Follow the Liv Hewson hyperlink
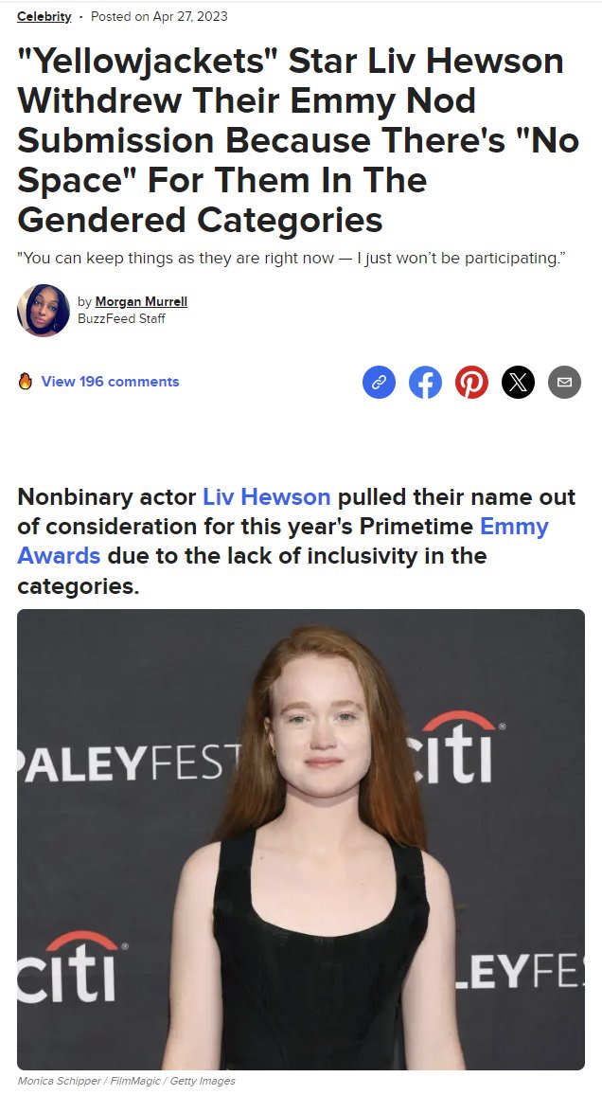Viewport: 602px width, 1095px height. (267, 496)
